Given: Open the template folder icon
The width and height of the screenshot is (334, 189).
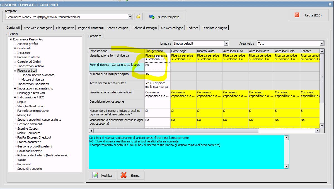Looking at the screenshot, I should (x=138, y=17).
